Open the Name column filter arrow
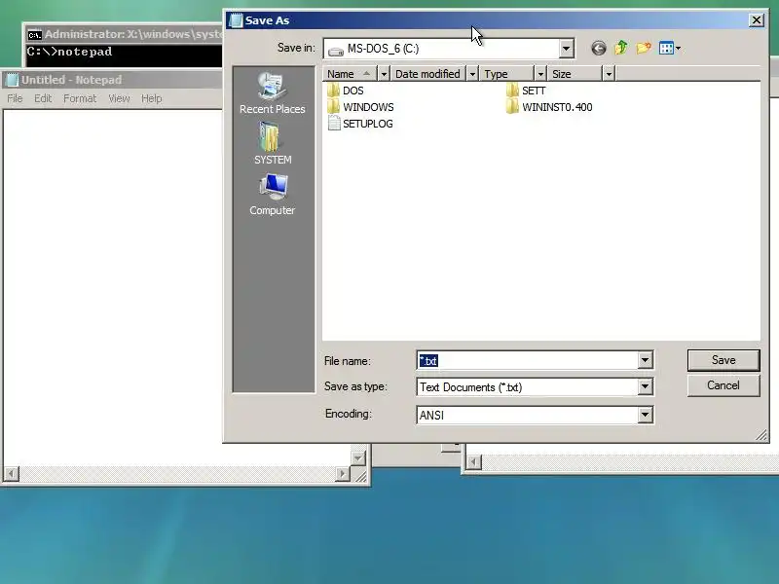This screenshot has width=779, height=584. [x=384, y=74]
